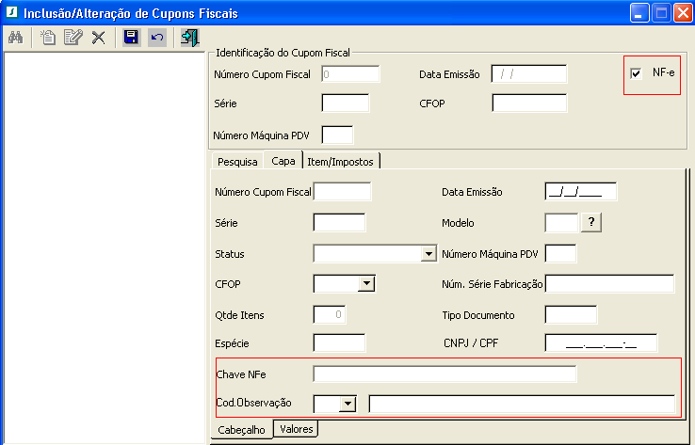Click the Chave NFe input field
This screenshot has width=695, height=445.
tap(444, 374)
